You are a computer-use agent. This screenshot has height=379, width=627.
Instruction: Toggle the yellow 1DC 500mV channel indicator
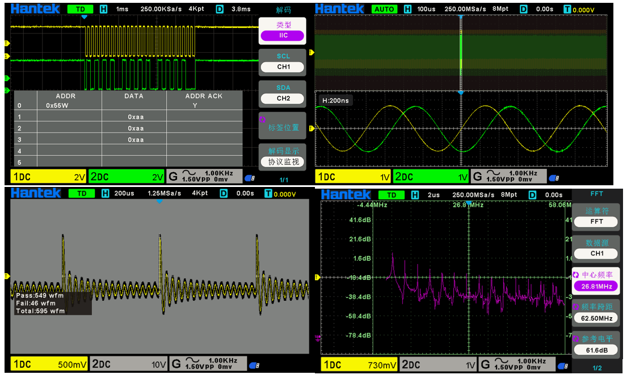click(49, 364)
